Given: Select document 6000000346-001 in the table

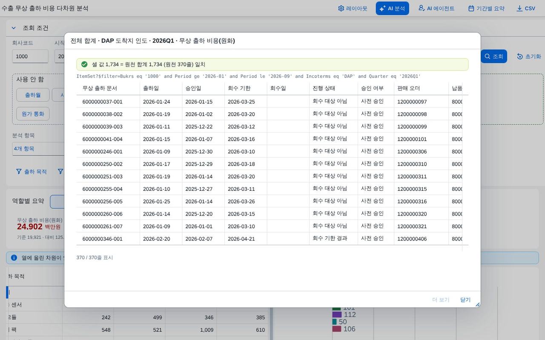Looking at the screenshot, I should click(103, 239).
